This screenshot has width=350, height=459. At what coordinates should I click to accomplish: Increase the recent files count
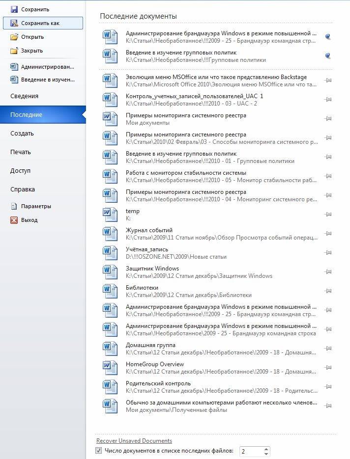pyautogui.click(x=266, y=449)
